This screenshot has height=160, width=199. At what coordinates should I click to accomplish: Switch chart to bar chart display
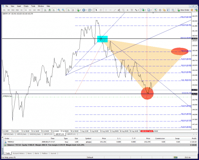[x=45, y=10]
